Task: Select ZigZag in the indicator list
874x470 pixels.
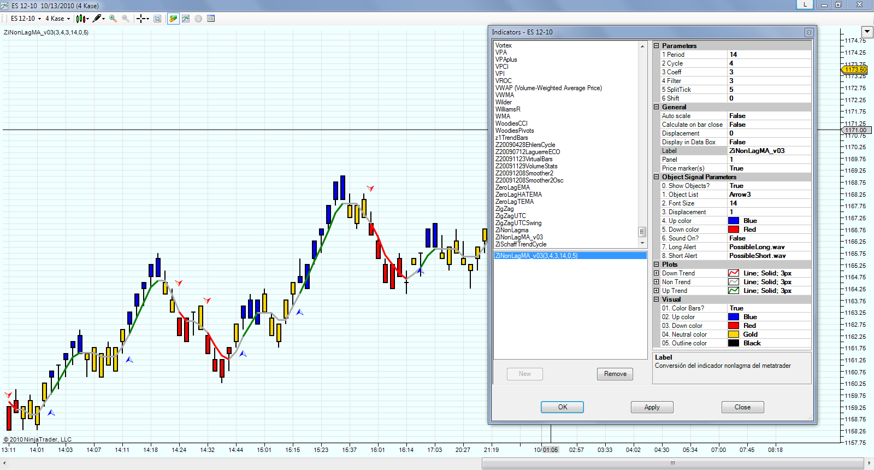Action: pos(504,209)
